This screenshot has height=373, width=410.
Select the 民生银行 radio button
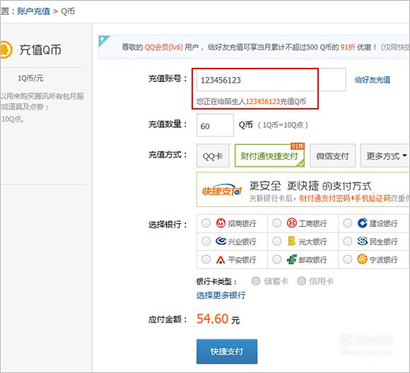pos(348,241)
